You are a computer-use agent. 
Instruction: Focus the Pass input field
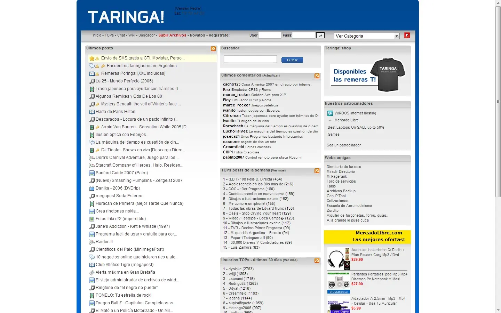pos(303,35)
